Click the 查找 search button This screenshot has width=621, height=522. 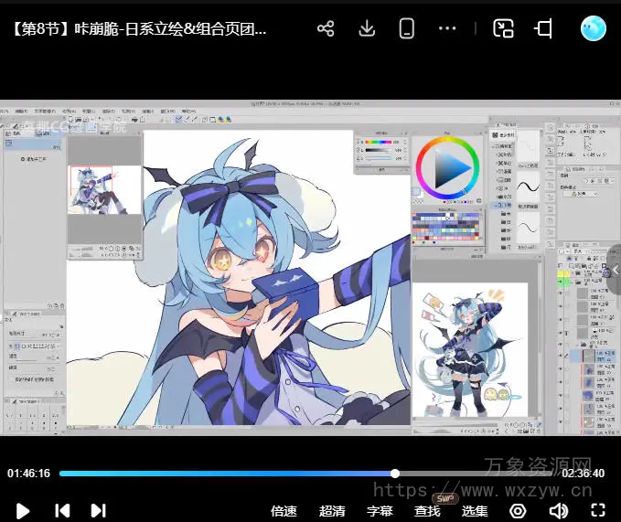pyautogui.click(x=427, y=511)
